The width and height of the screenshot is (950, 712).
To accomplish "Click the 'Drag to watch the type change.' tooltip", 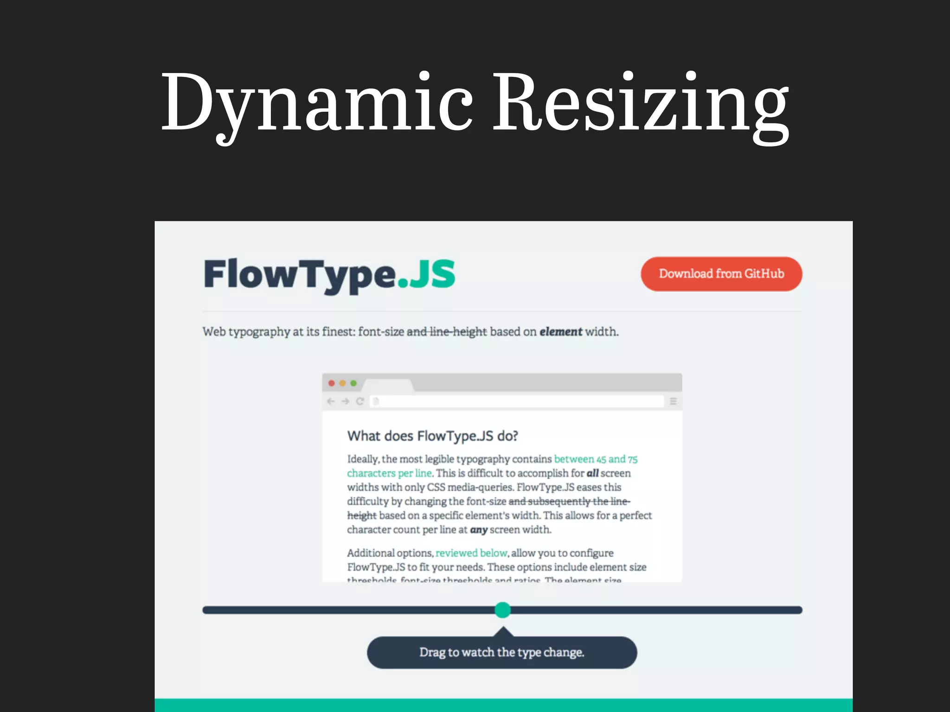I will [x=502, y=652].
